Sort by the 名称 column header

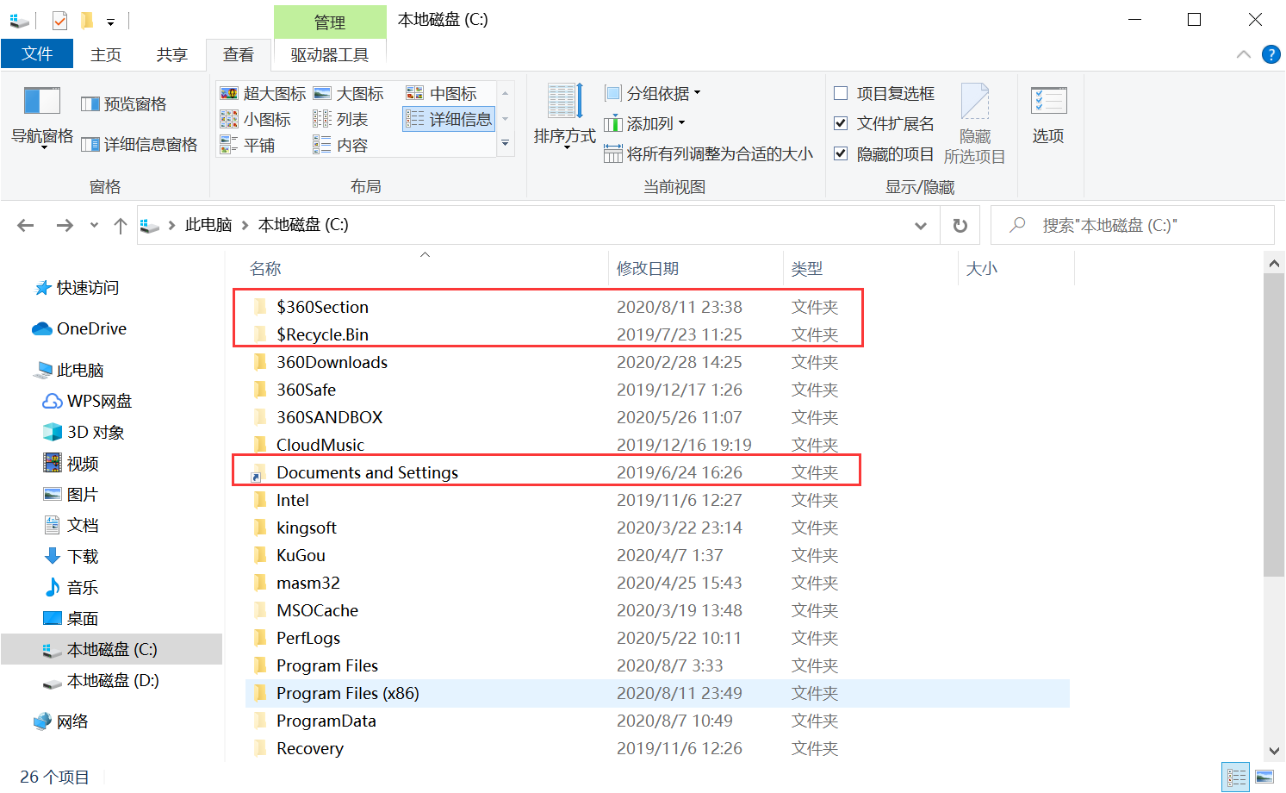coord(425,268)
